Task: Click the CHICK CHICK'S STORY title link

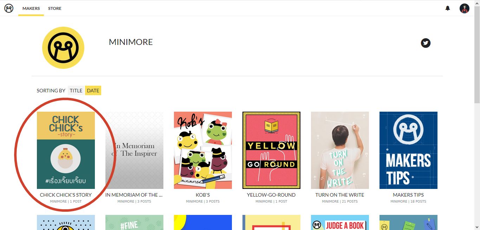Action: tap(66, 195)
